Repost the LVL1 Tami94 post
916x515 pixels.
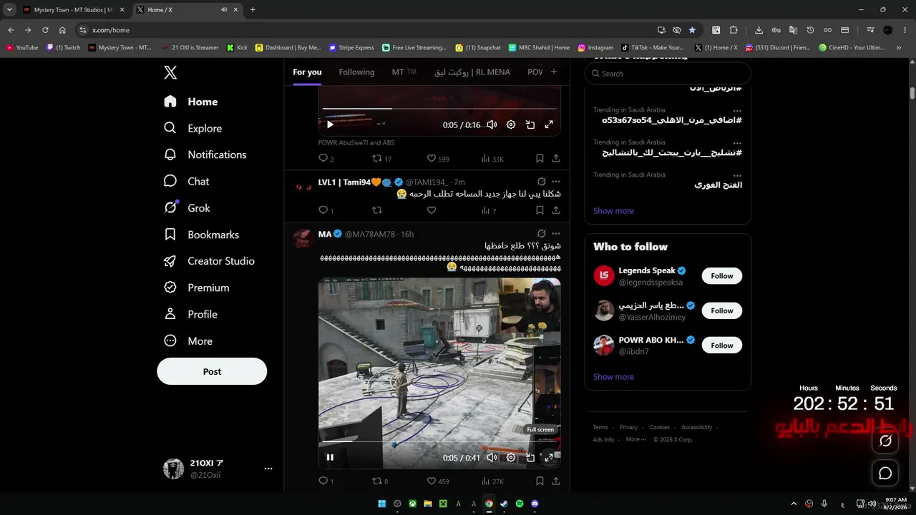pos(377,210)
